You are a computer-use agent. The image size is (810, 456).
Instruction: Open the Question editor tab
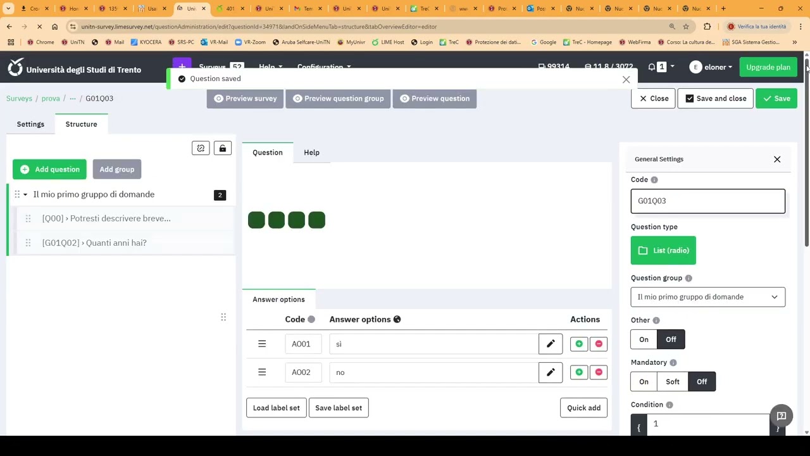point(268,153)
